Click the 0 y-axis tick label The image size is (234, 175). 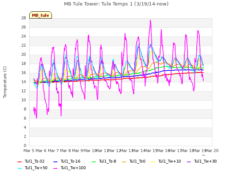[25, 146]
